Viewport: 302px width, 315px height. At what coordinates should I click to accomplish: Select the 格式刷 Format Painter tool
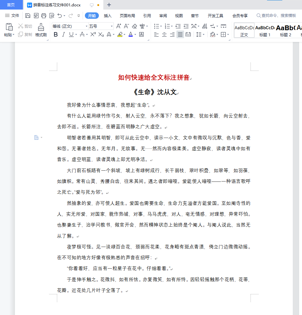pos(41,30)
